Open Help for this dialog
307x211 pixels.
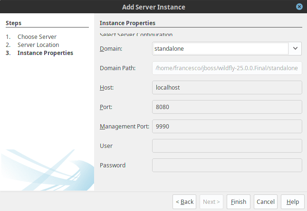point(293,202)
